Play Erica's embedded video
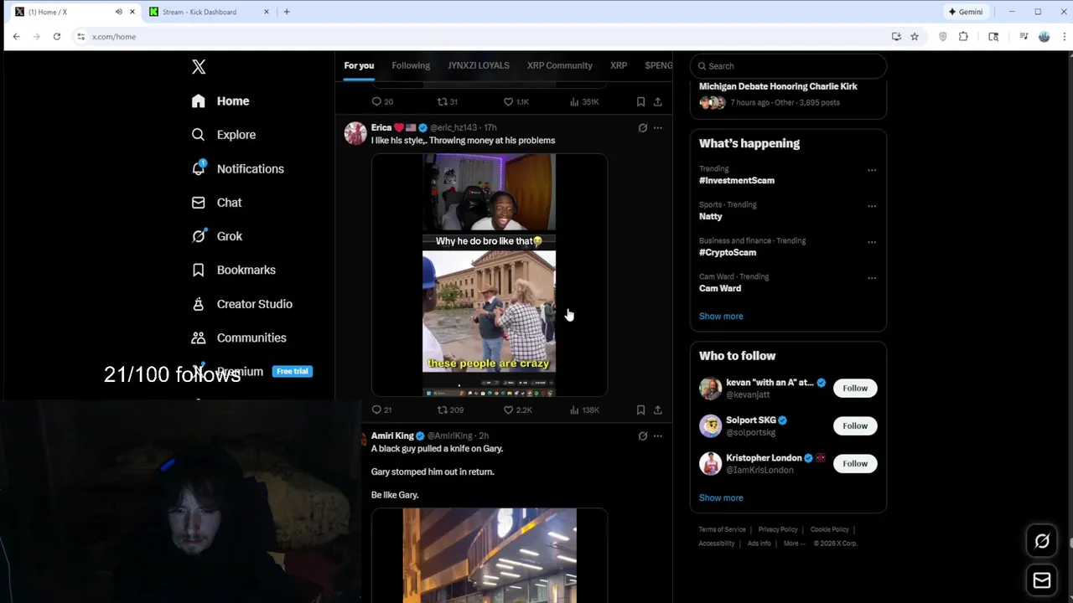Viewport: 1073px width, 603px height. 489,275
